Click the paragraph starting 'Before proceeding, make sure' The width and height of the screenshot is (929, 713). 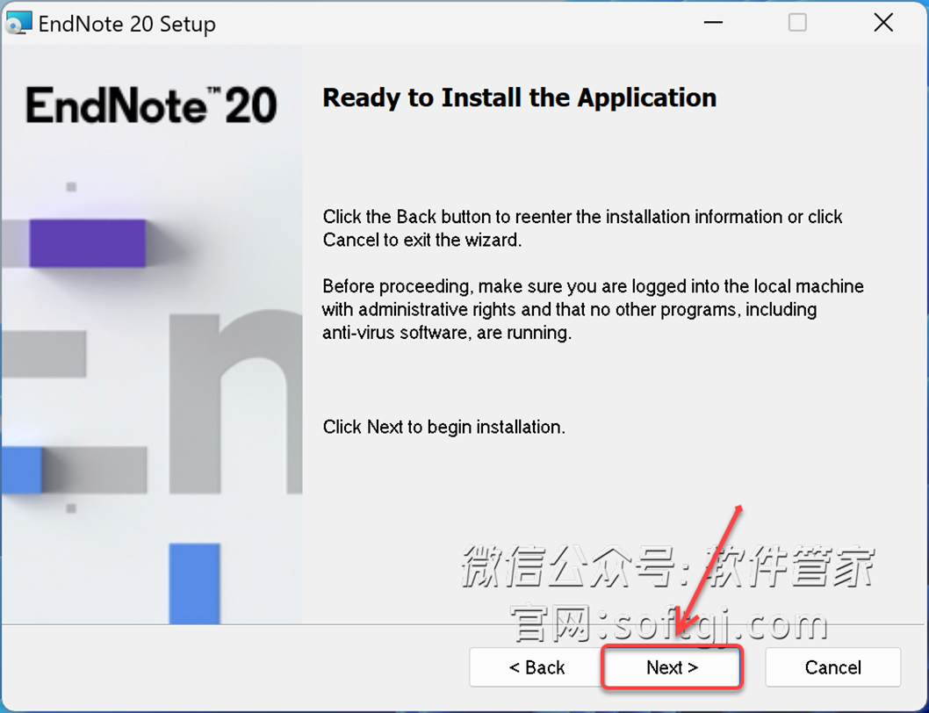click(593, 309)
